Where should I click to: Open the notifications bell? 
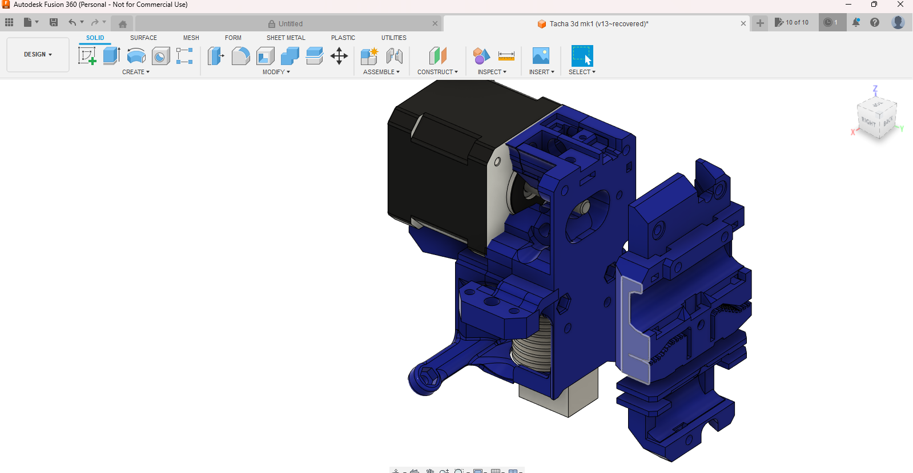pyautogui.click(x=856, y=22)
